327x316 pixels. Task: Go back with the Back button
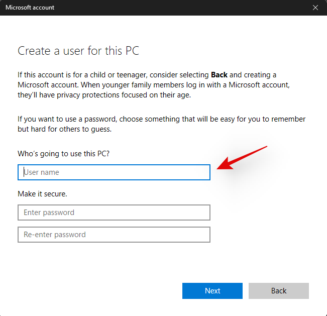[278, 291]
